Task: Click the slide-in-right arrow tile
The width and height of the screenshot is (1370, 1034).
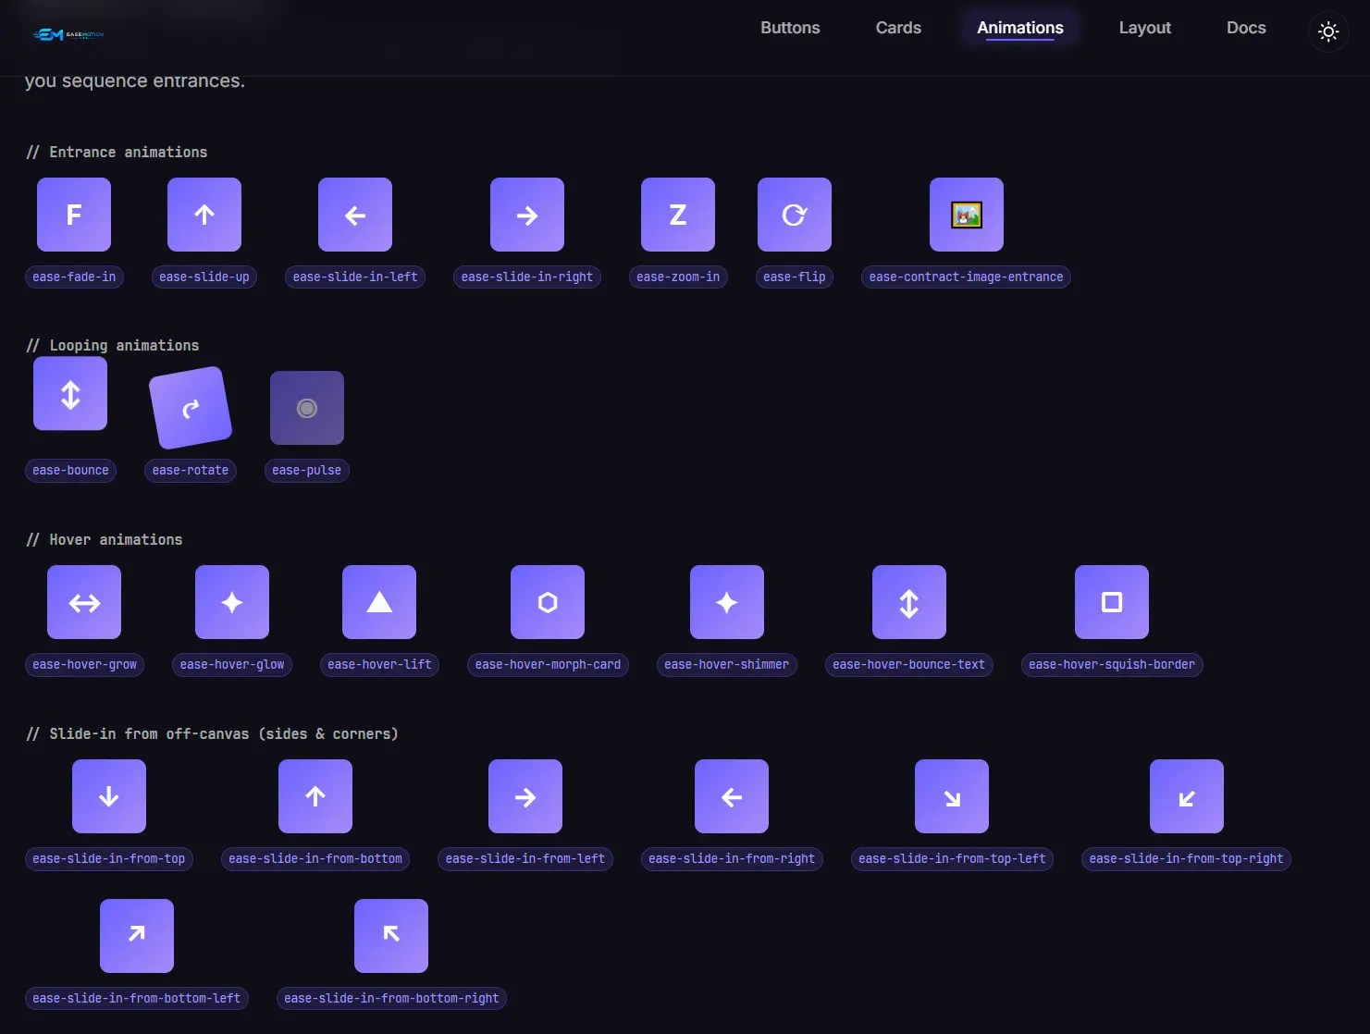Action: pyautogui.click(x=527, y=215)
